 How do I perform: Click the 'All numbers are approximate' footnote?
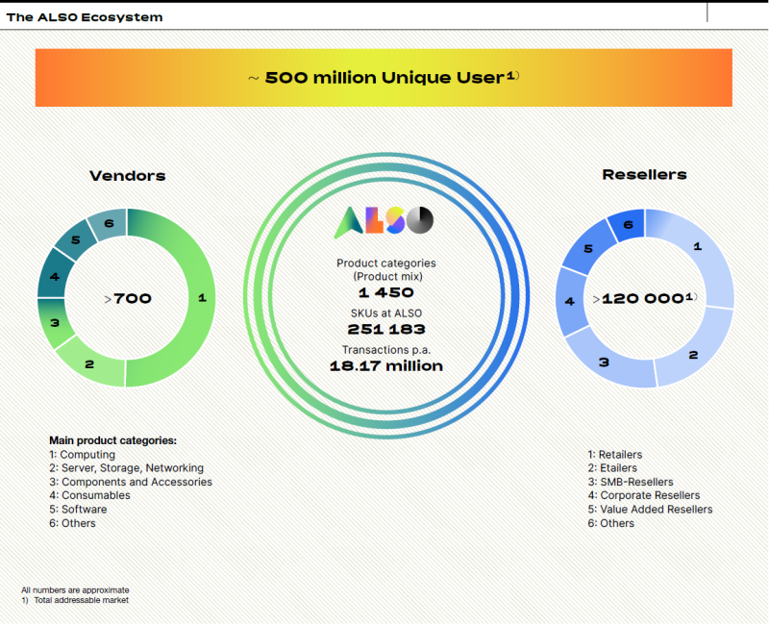(x=75, y=590)
